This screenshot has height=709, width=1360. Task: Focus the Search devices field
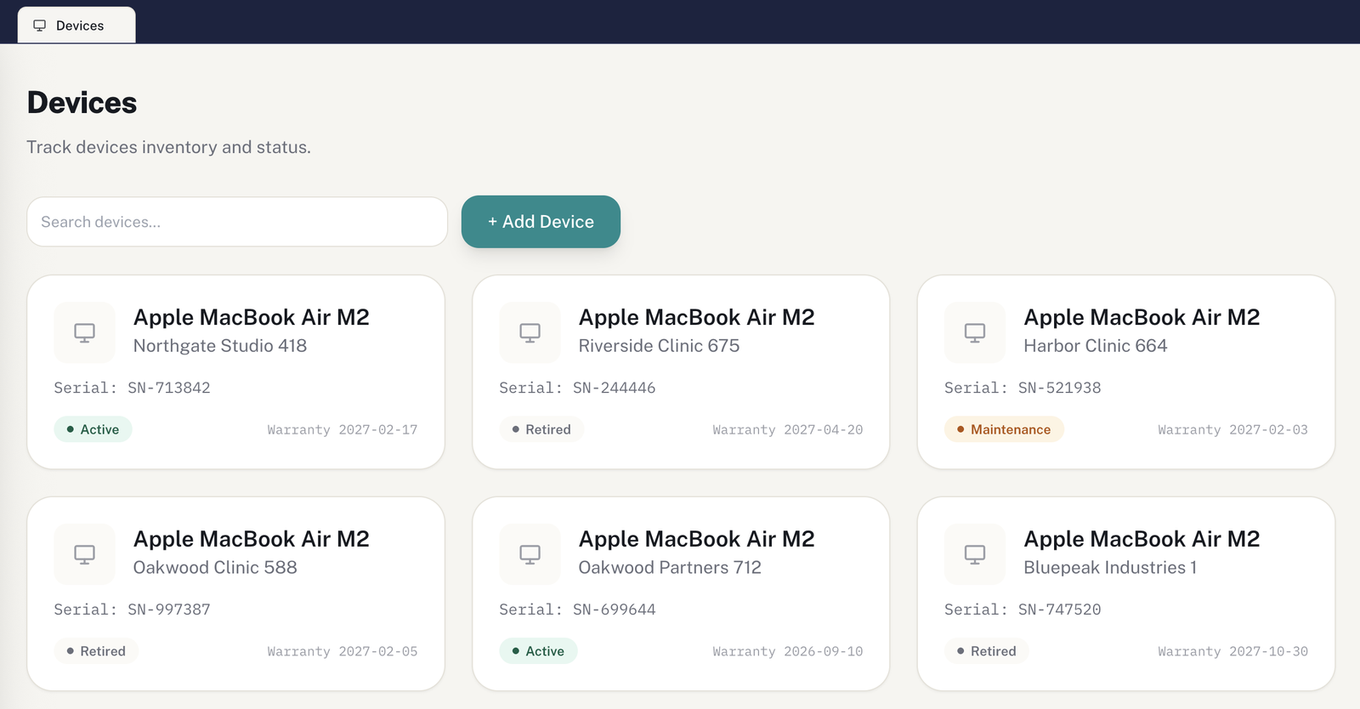point(237,222)
